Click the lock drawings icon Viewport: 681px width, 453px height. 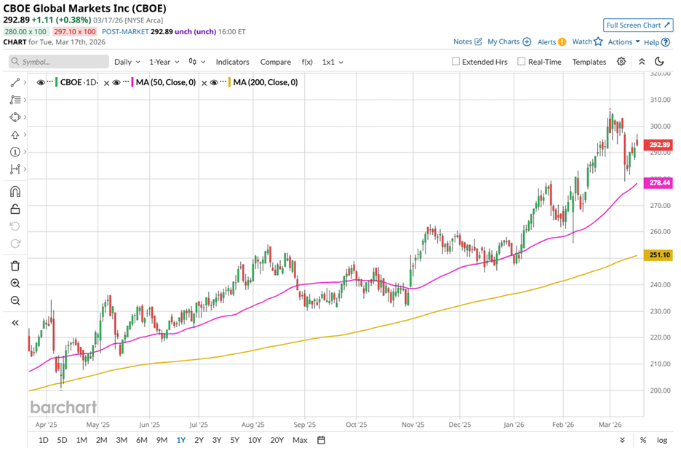pyautogui.click(x=15, y=209)
